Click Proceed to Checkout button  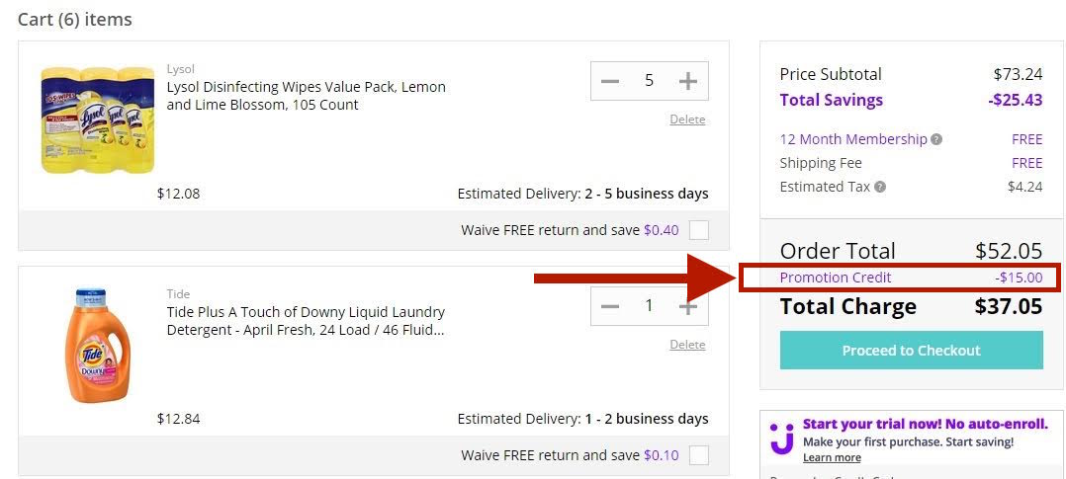(911, 351)
